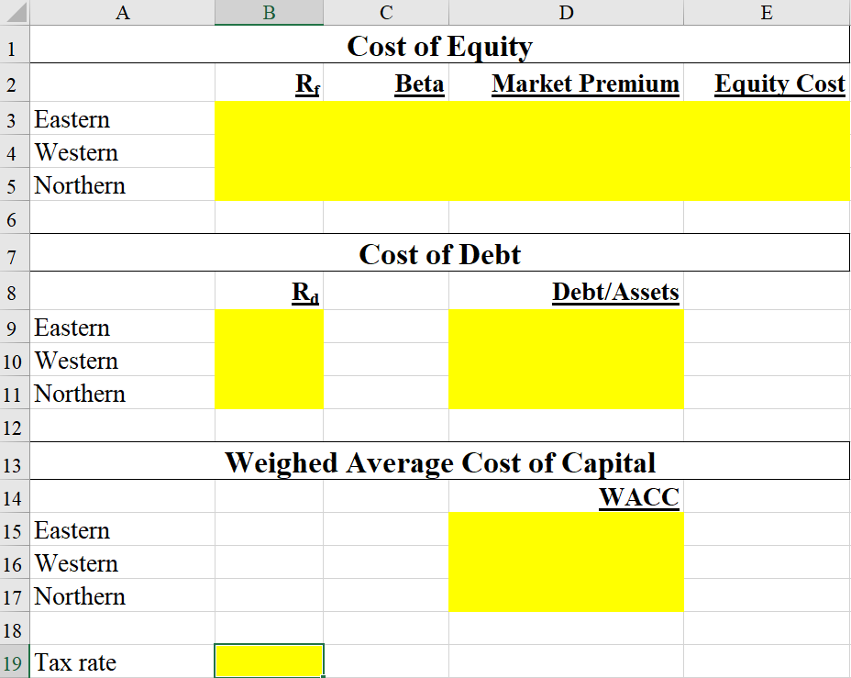Image resolution: width=851 pixels, height=678 pixels.
Task: Click the yellow Rd cell for Eastern
Action: (269, 327)
